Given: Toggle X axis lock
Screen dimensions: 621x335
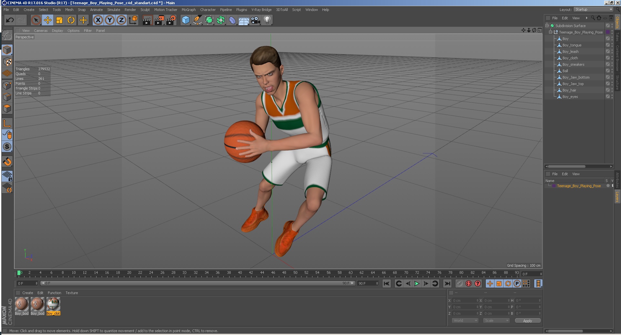Looking at the screenshot, I should pyautogui.click(x=98, y=20).
